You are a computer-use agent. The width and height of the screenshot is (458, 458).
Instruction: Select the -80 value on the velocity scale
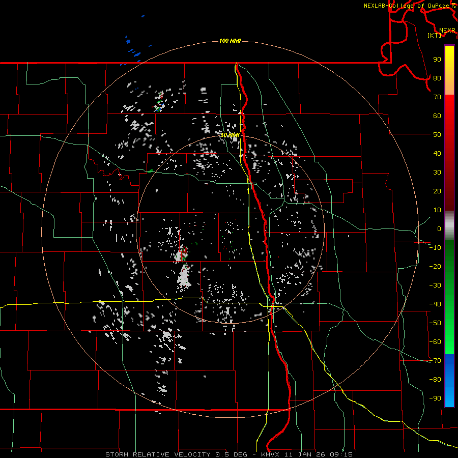(435, 380)
